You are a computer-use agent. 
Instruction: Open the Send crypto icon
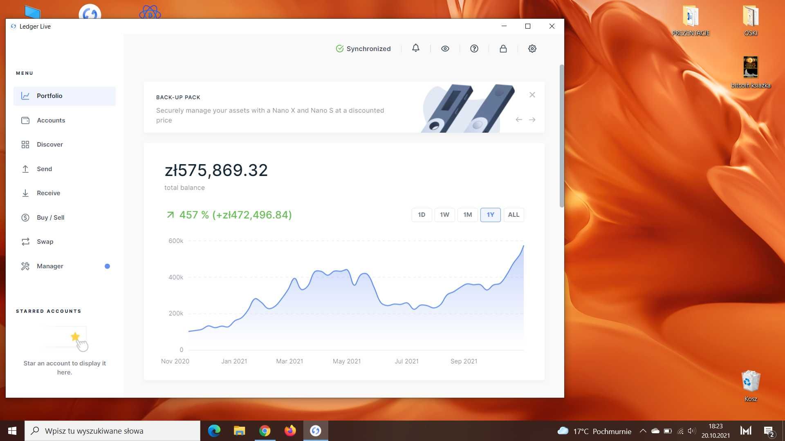[x=25, y=169]
